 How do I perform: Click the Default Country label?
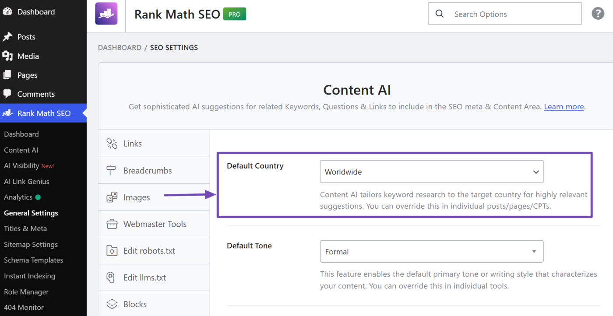(x=255, y=166)
